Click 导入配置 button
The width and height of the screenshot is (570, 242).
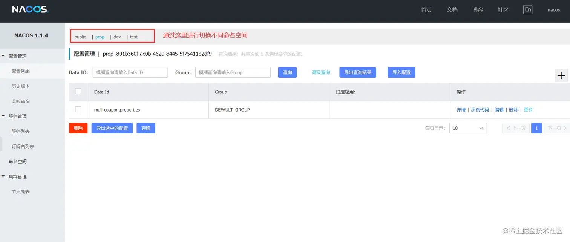401,72
